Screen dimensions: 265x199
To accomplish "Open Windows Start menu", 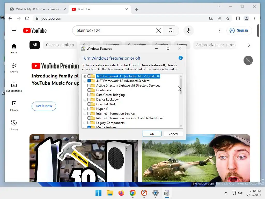I will coord(98,193).
